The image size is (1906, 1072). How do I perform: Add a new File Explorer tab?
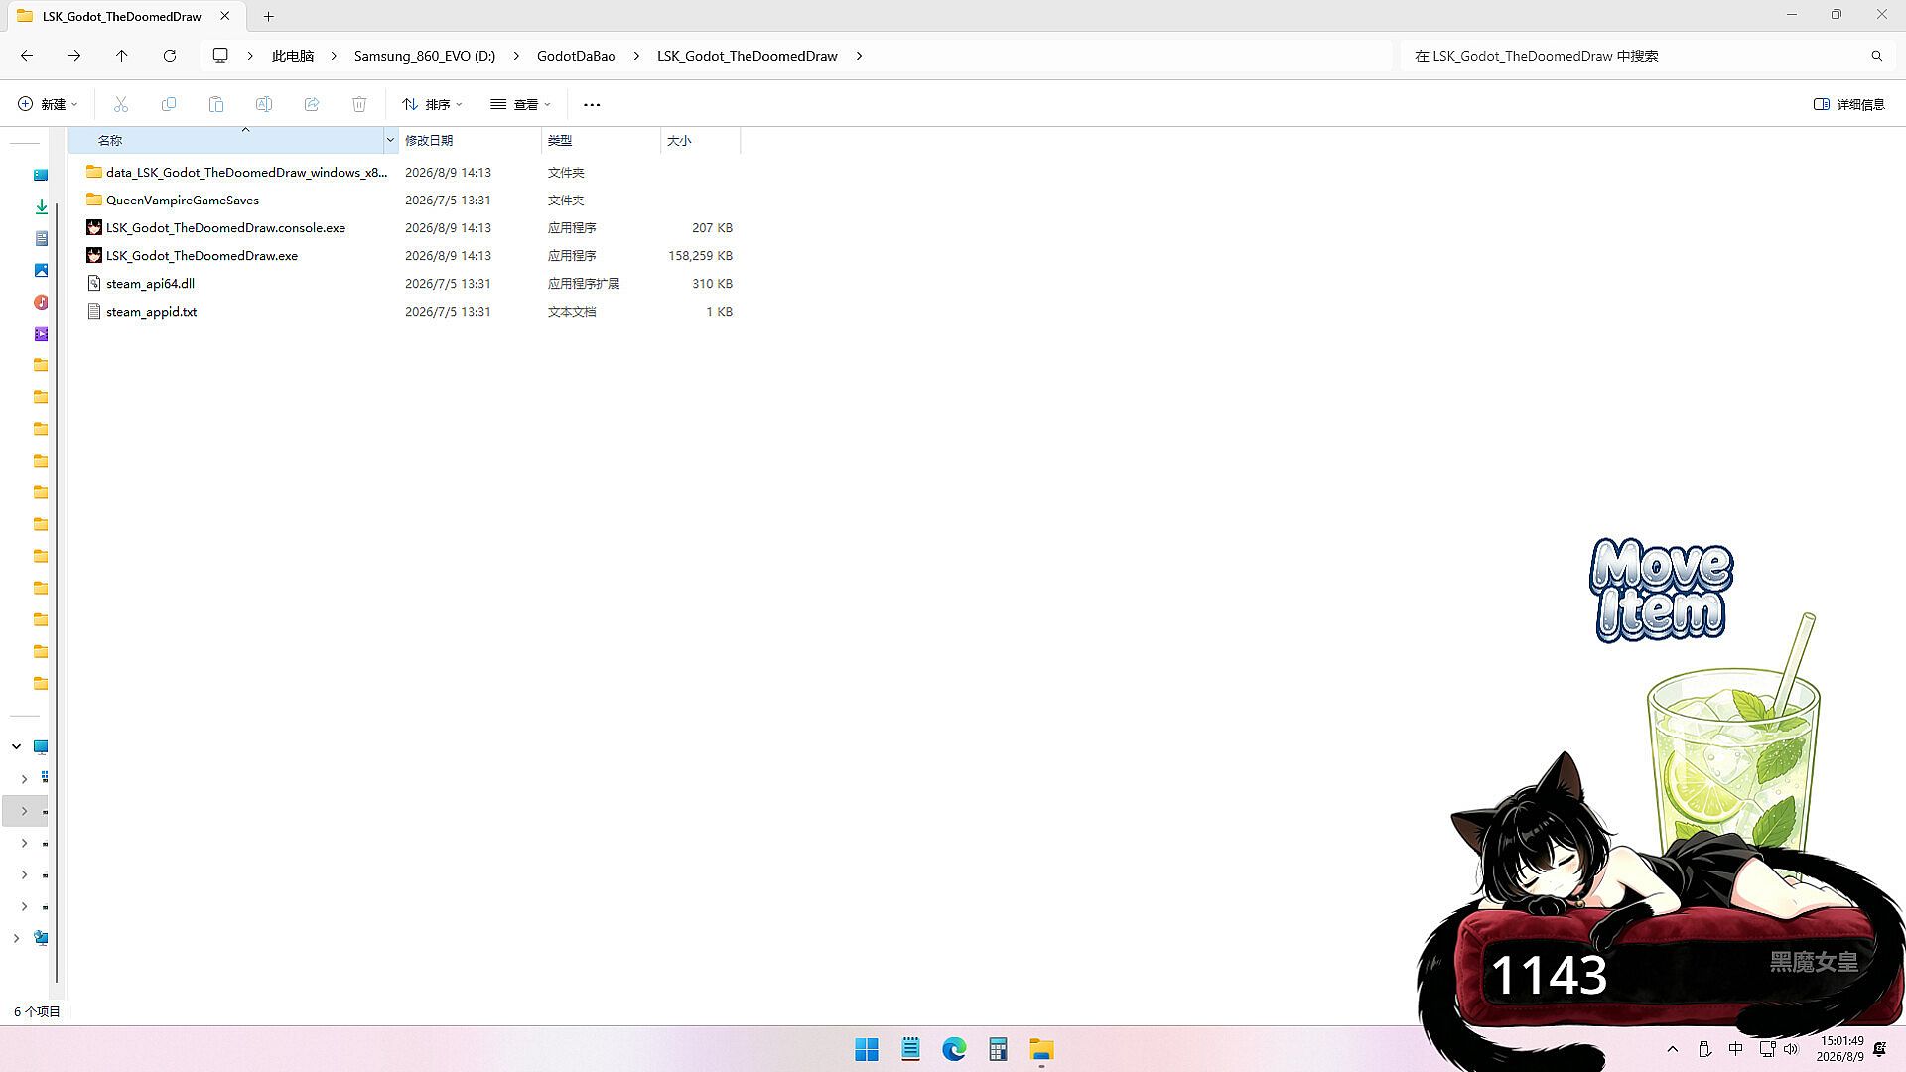268,16
